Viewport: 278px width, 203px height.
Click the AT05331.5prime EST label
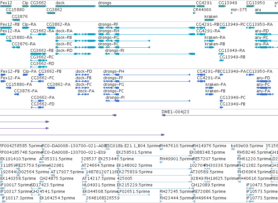click(x=56, y=159)
